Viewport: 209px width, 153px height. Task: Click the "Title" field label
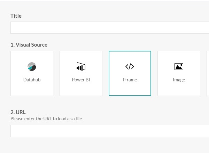tap(16, 16)
